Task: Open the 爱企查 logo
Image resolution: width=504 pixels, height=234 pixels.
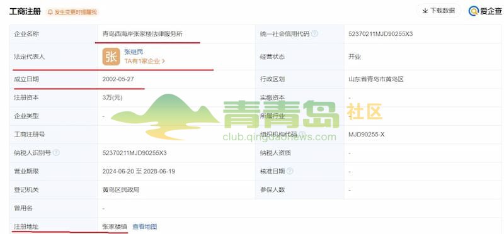Action: pos(485,11)
